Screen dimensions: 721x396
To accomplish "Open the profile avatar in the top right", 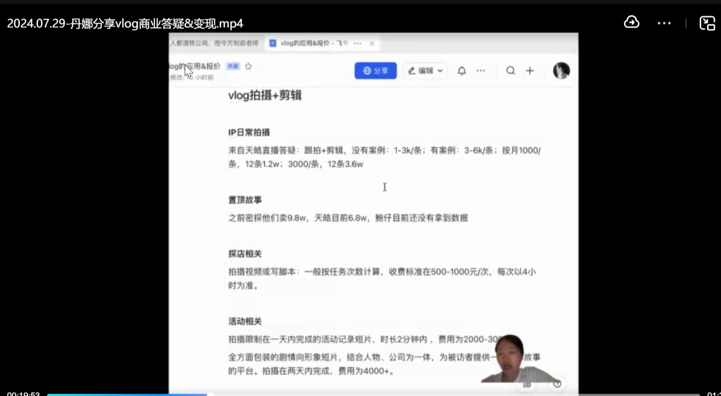I will coord(561,70).
